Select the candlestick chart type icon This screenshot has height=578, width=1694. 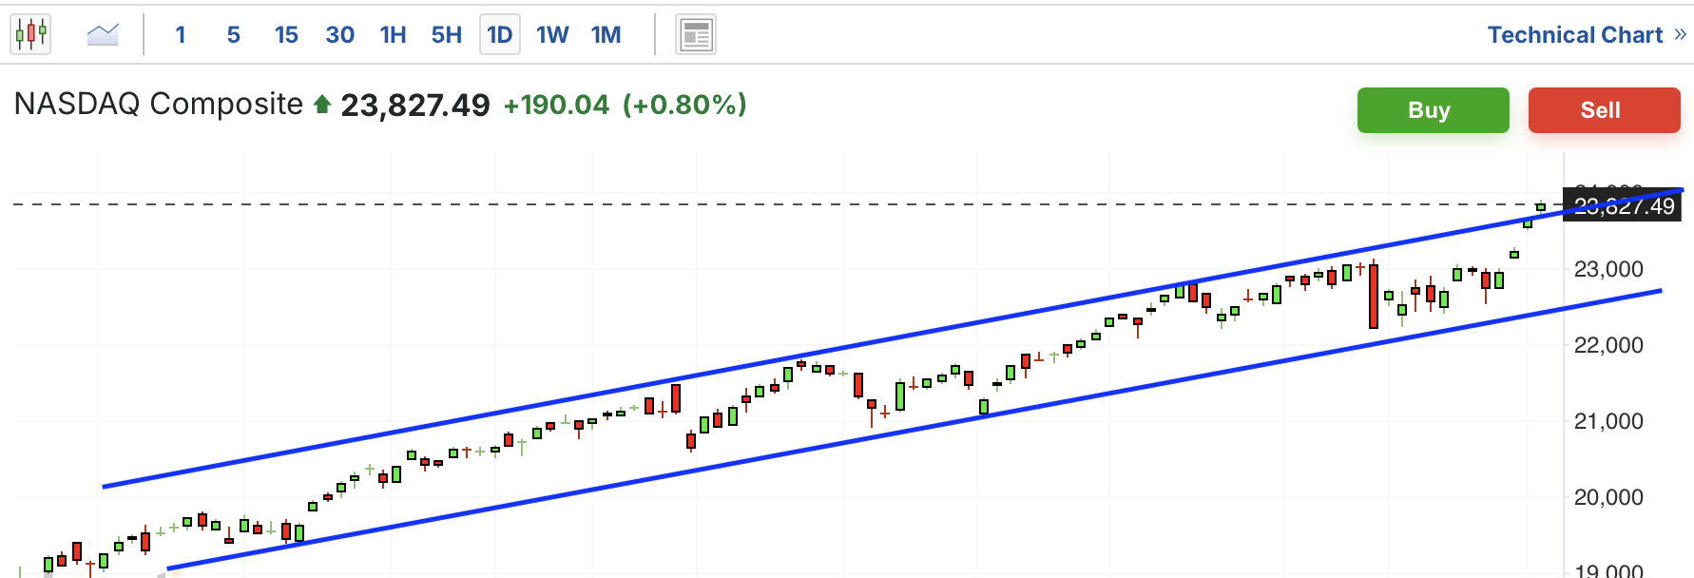pyautogui.click(x=30, y=35)
